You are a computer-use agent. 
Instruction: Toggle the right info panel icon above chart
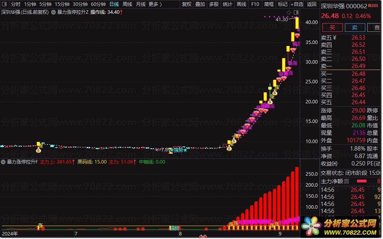click(296, 12)
